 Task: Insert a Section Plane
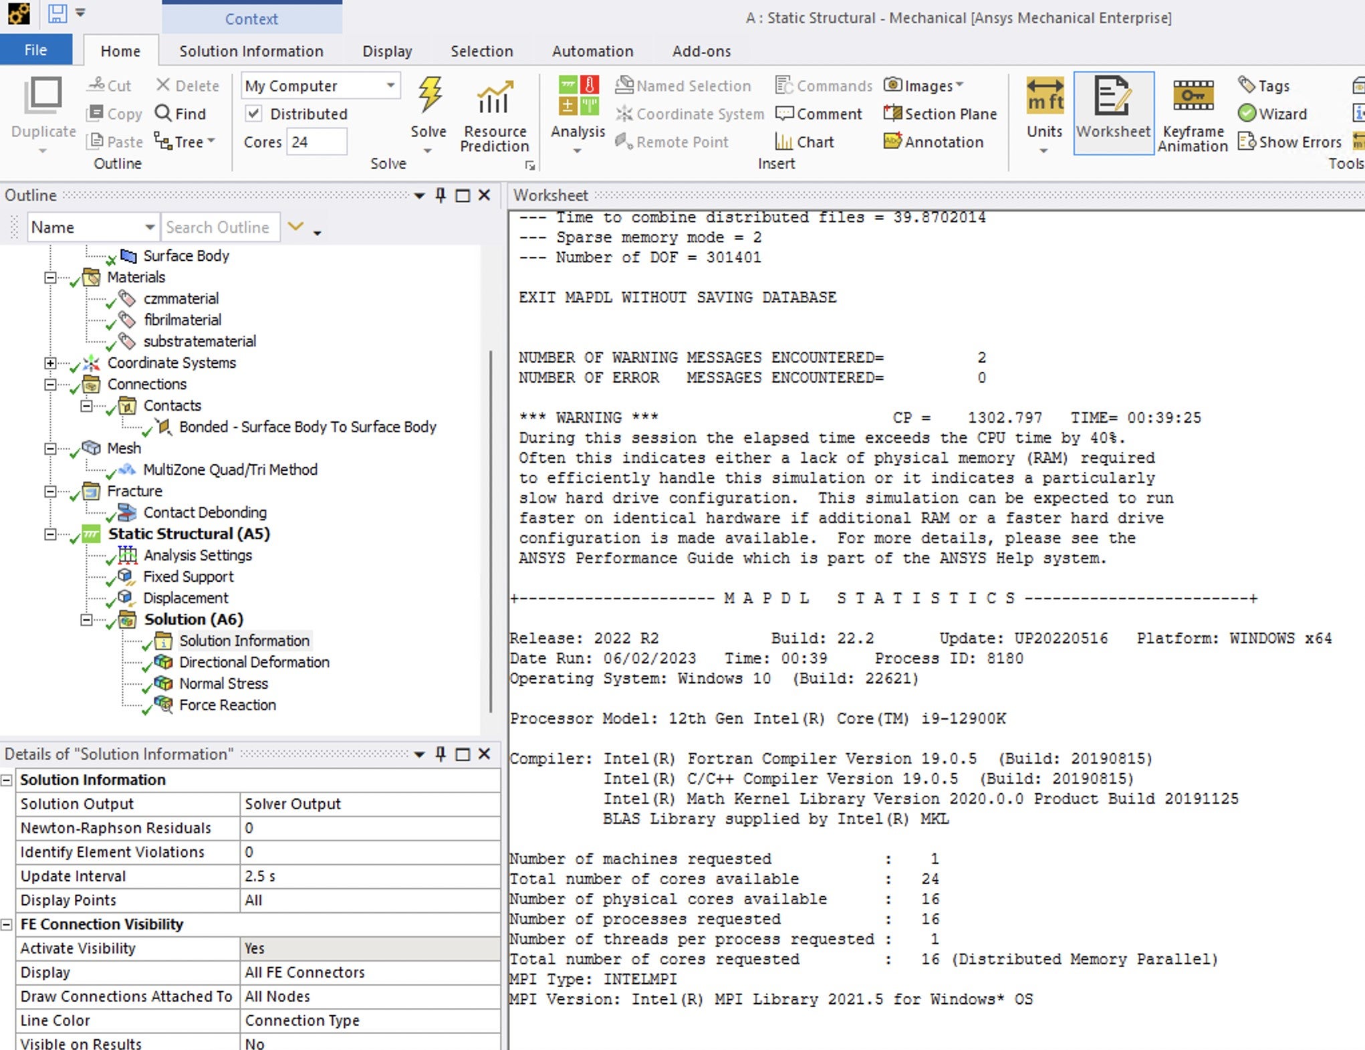(940, 114)
